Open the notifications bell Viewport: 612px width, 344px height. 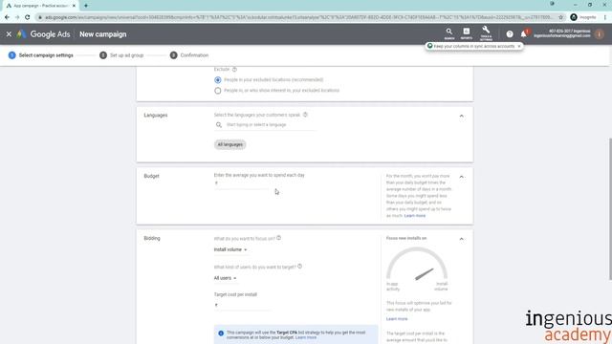524,34
